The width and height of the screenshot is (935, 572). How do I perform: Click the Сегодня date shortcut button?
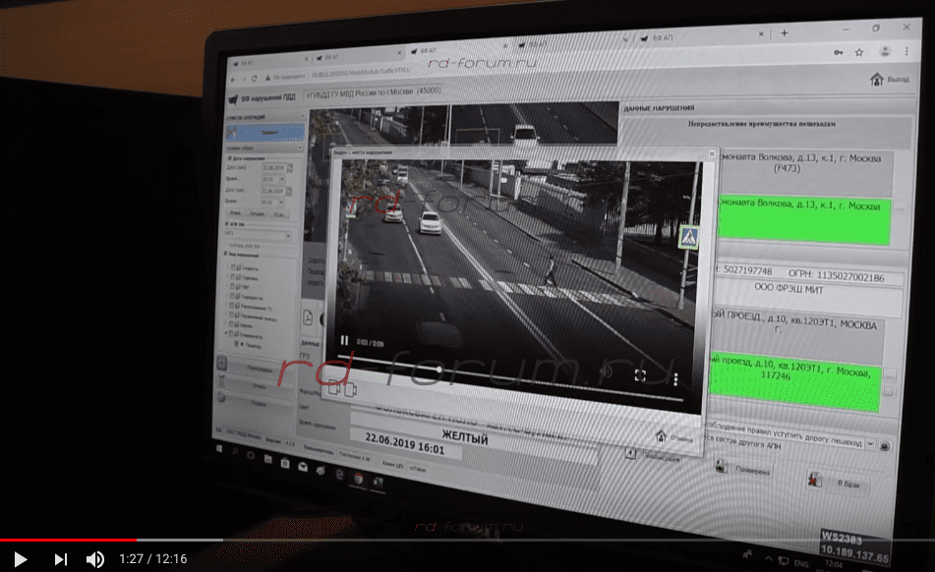[257, 213]
